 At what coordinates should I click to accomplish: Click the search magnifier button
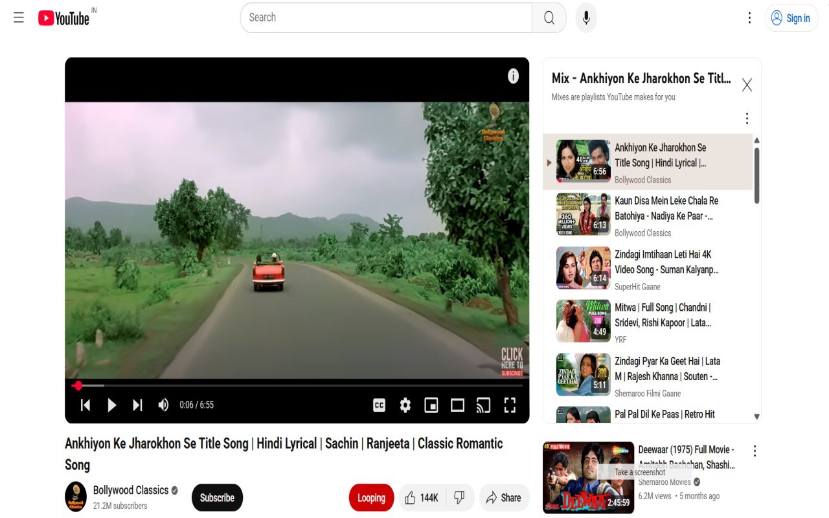549,17
